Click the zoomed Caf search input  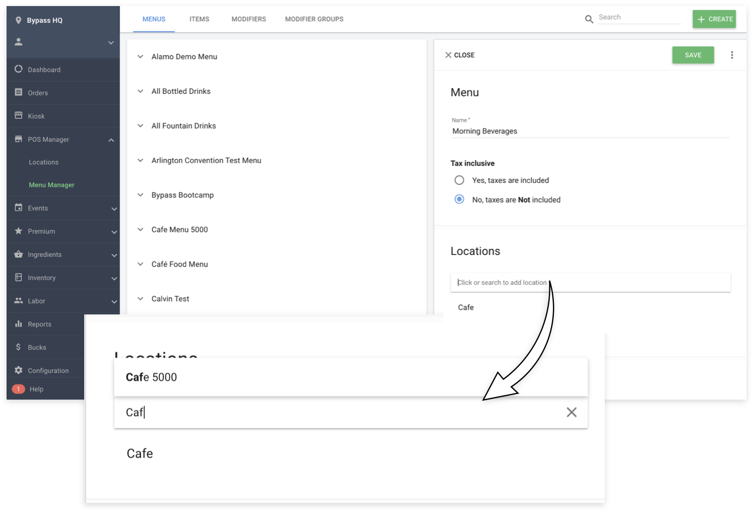click(x=351, y=412)
